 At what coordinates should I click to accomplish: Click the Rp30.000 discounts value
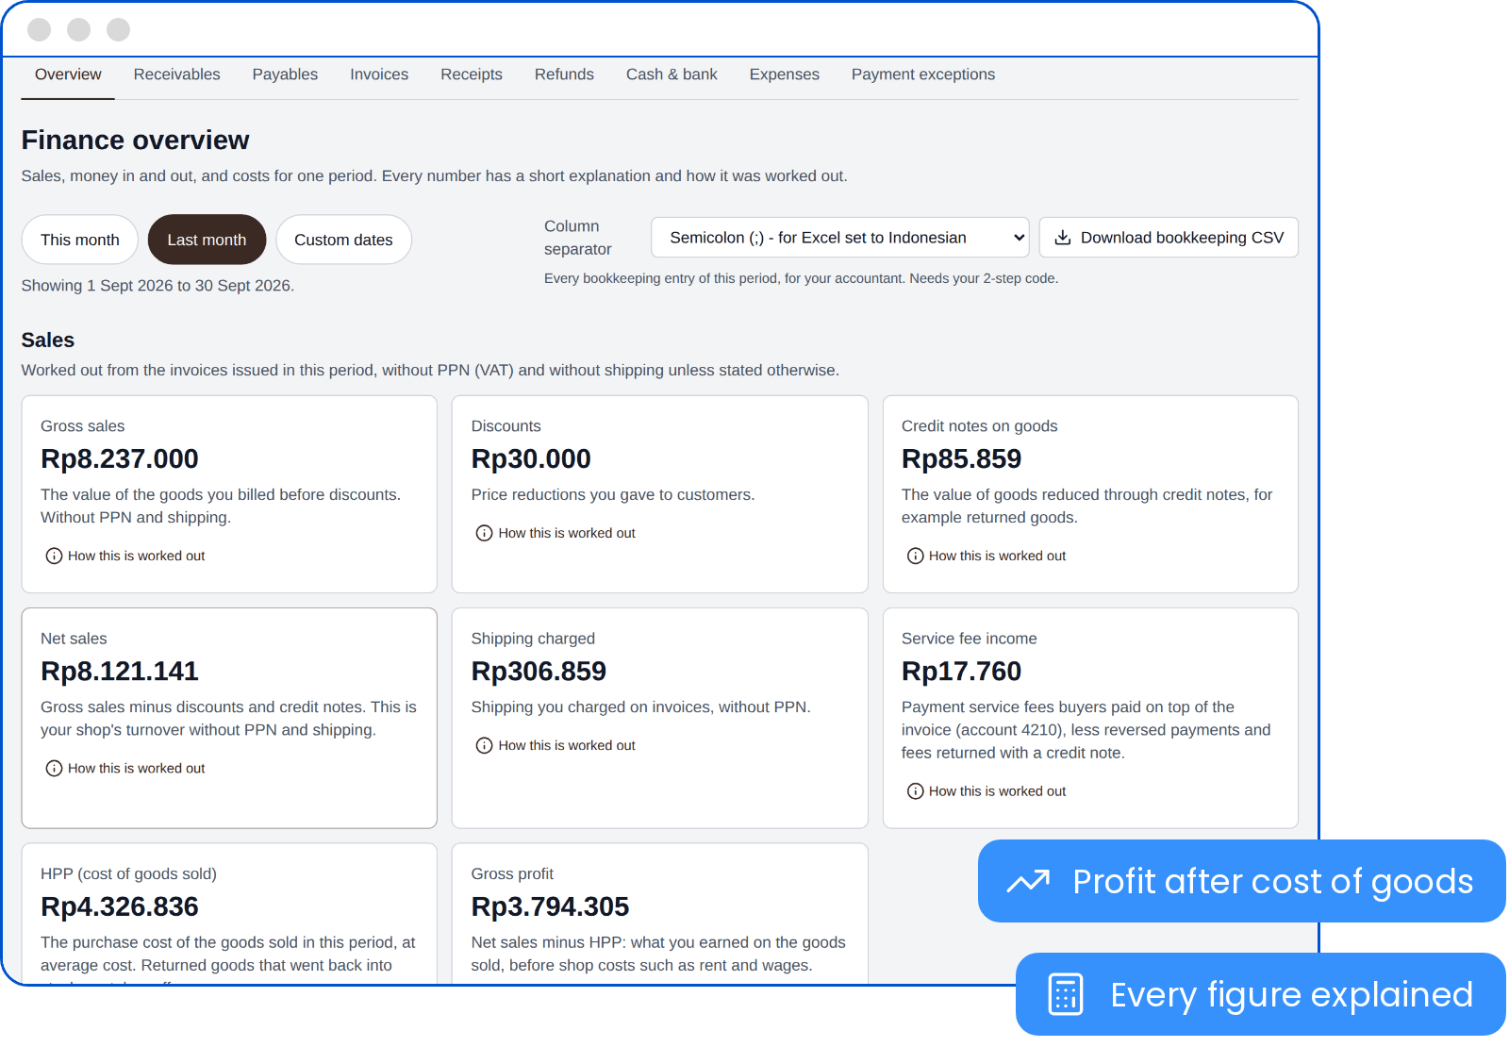531,459
